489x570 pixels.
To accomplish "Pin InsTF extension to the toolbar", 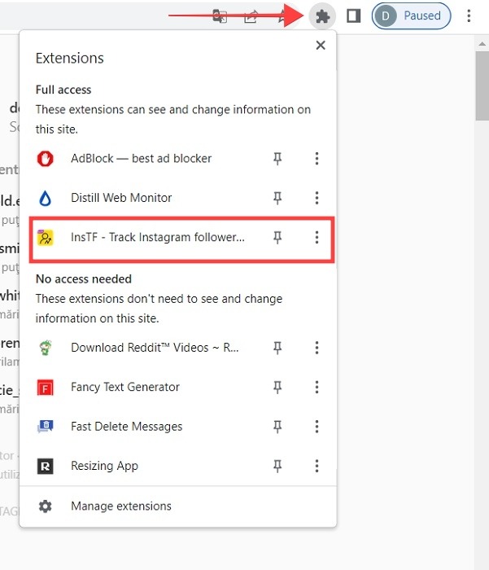I will [277, 238].
